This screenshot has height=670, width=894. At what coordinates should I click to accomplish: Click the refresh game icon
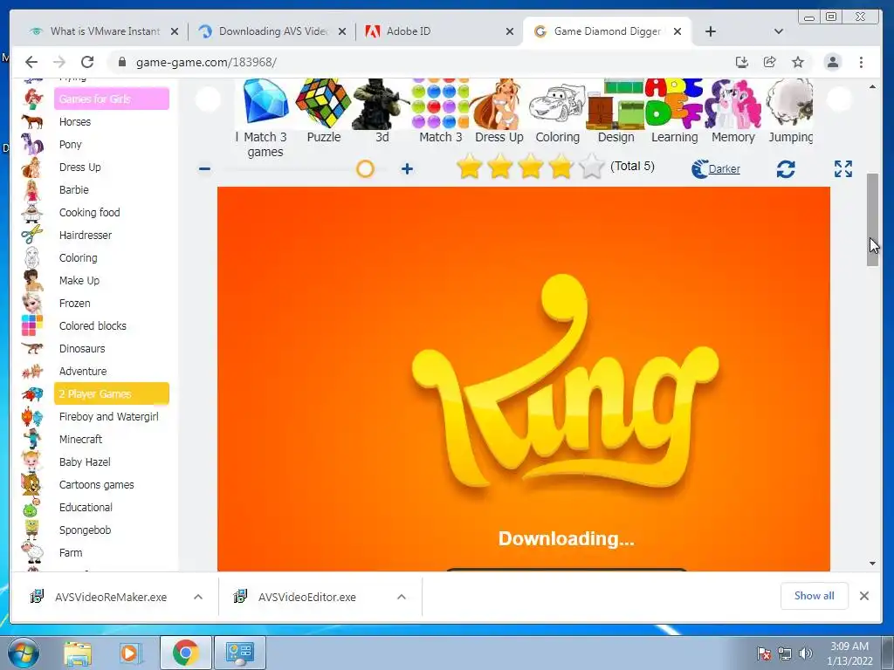click(x=786, y=168)
